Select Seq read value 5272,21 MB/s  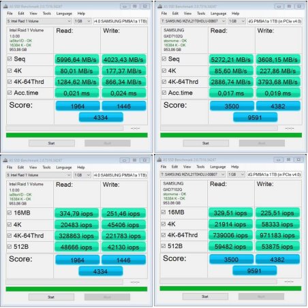pos(231,59)
